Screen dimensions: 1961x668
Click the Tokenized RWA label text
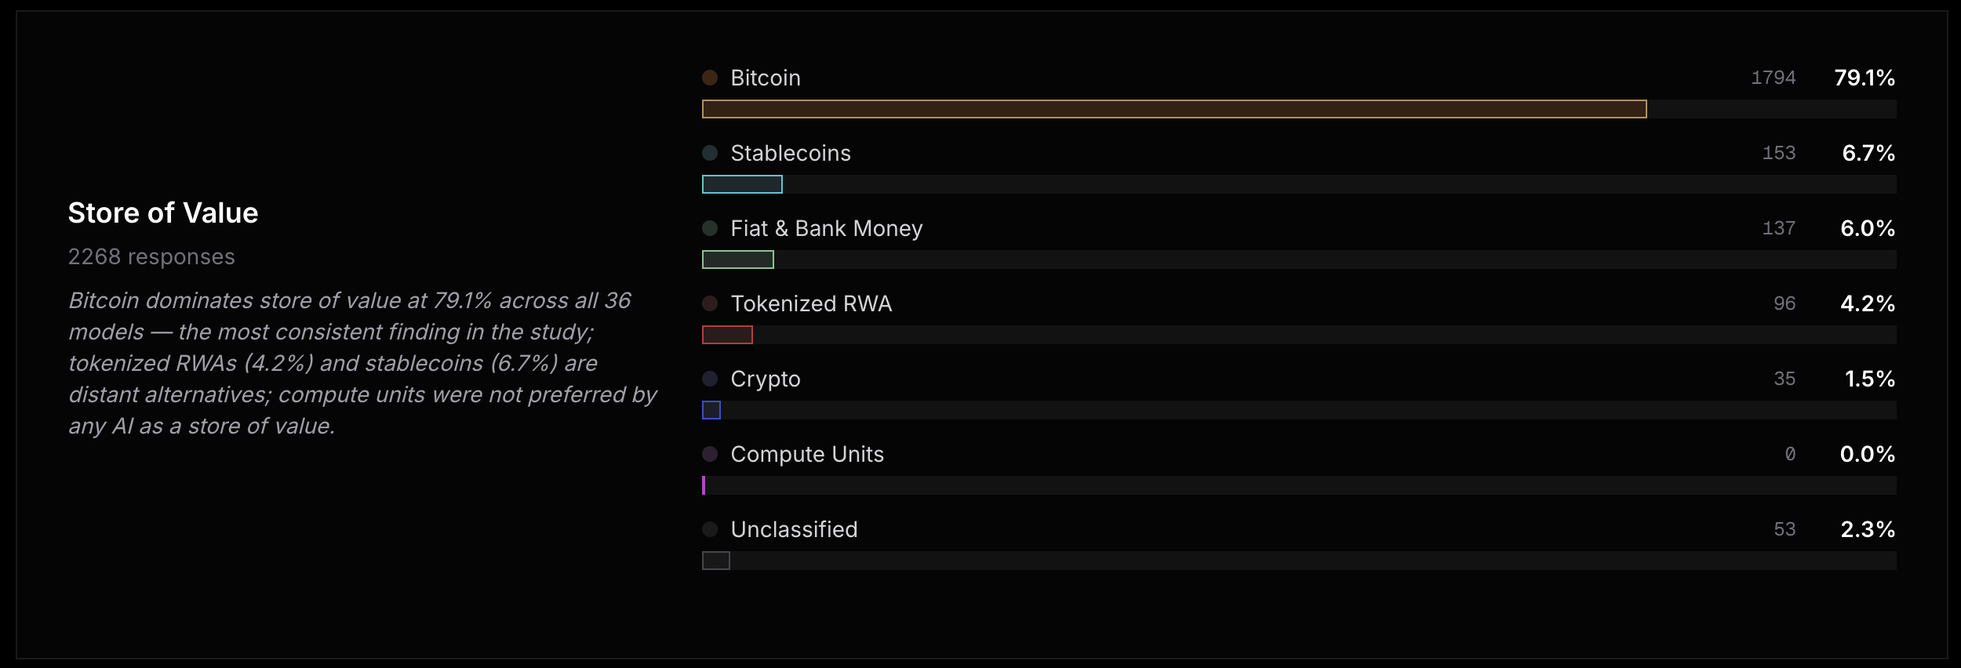click(x=811, y=303)
